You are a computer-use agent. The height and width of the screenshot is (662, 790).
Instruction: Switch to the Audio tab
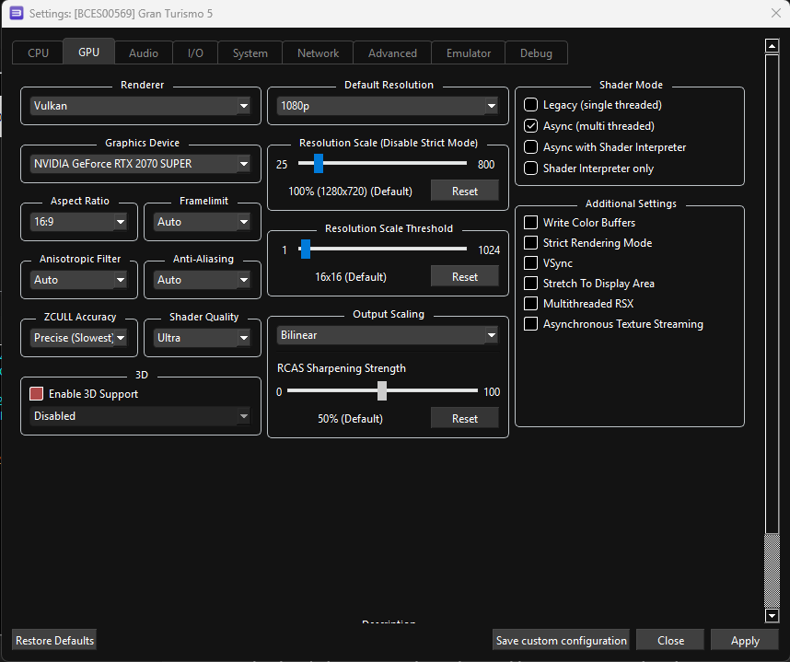click(143, 53)
